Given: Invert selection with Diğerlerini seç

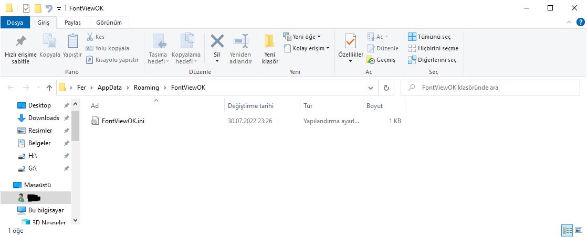Looking at the screenshot, I should tap(433, 60).
